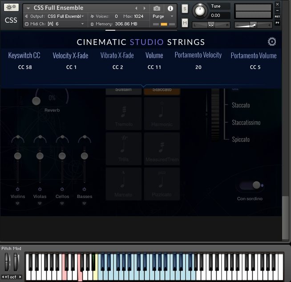Open the instrument info icon

pyautogui.click(x=170, y=8)
